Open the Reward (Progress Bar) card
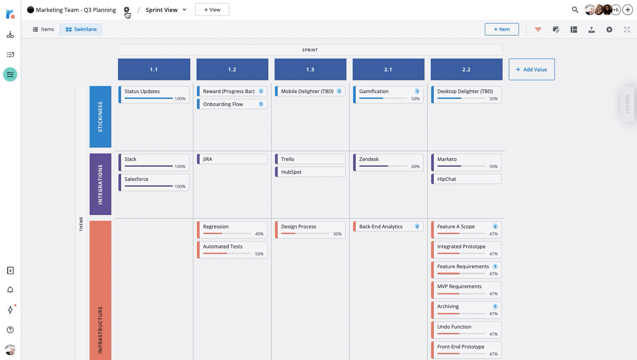The height and width of the screenshot is (360, 637). coord(232,91)
